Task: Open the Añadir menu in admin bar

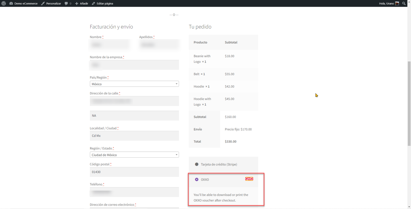Action: [81, 3]
